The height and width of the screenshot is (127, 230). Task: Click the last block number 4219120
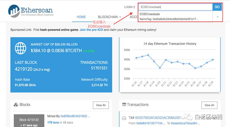(24, 69)
